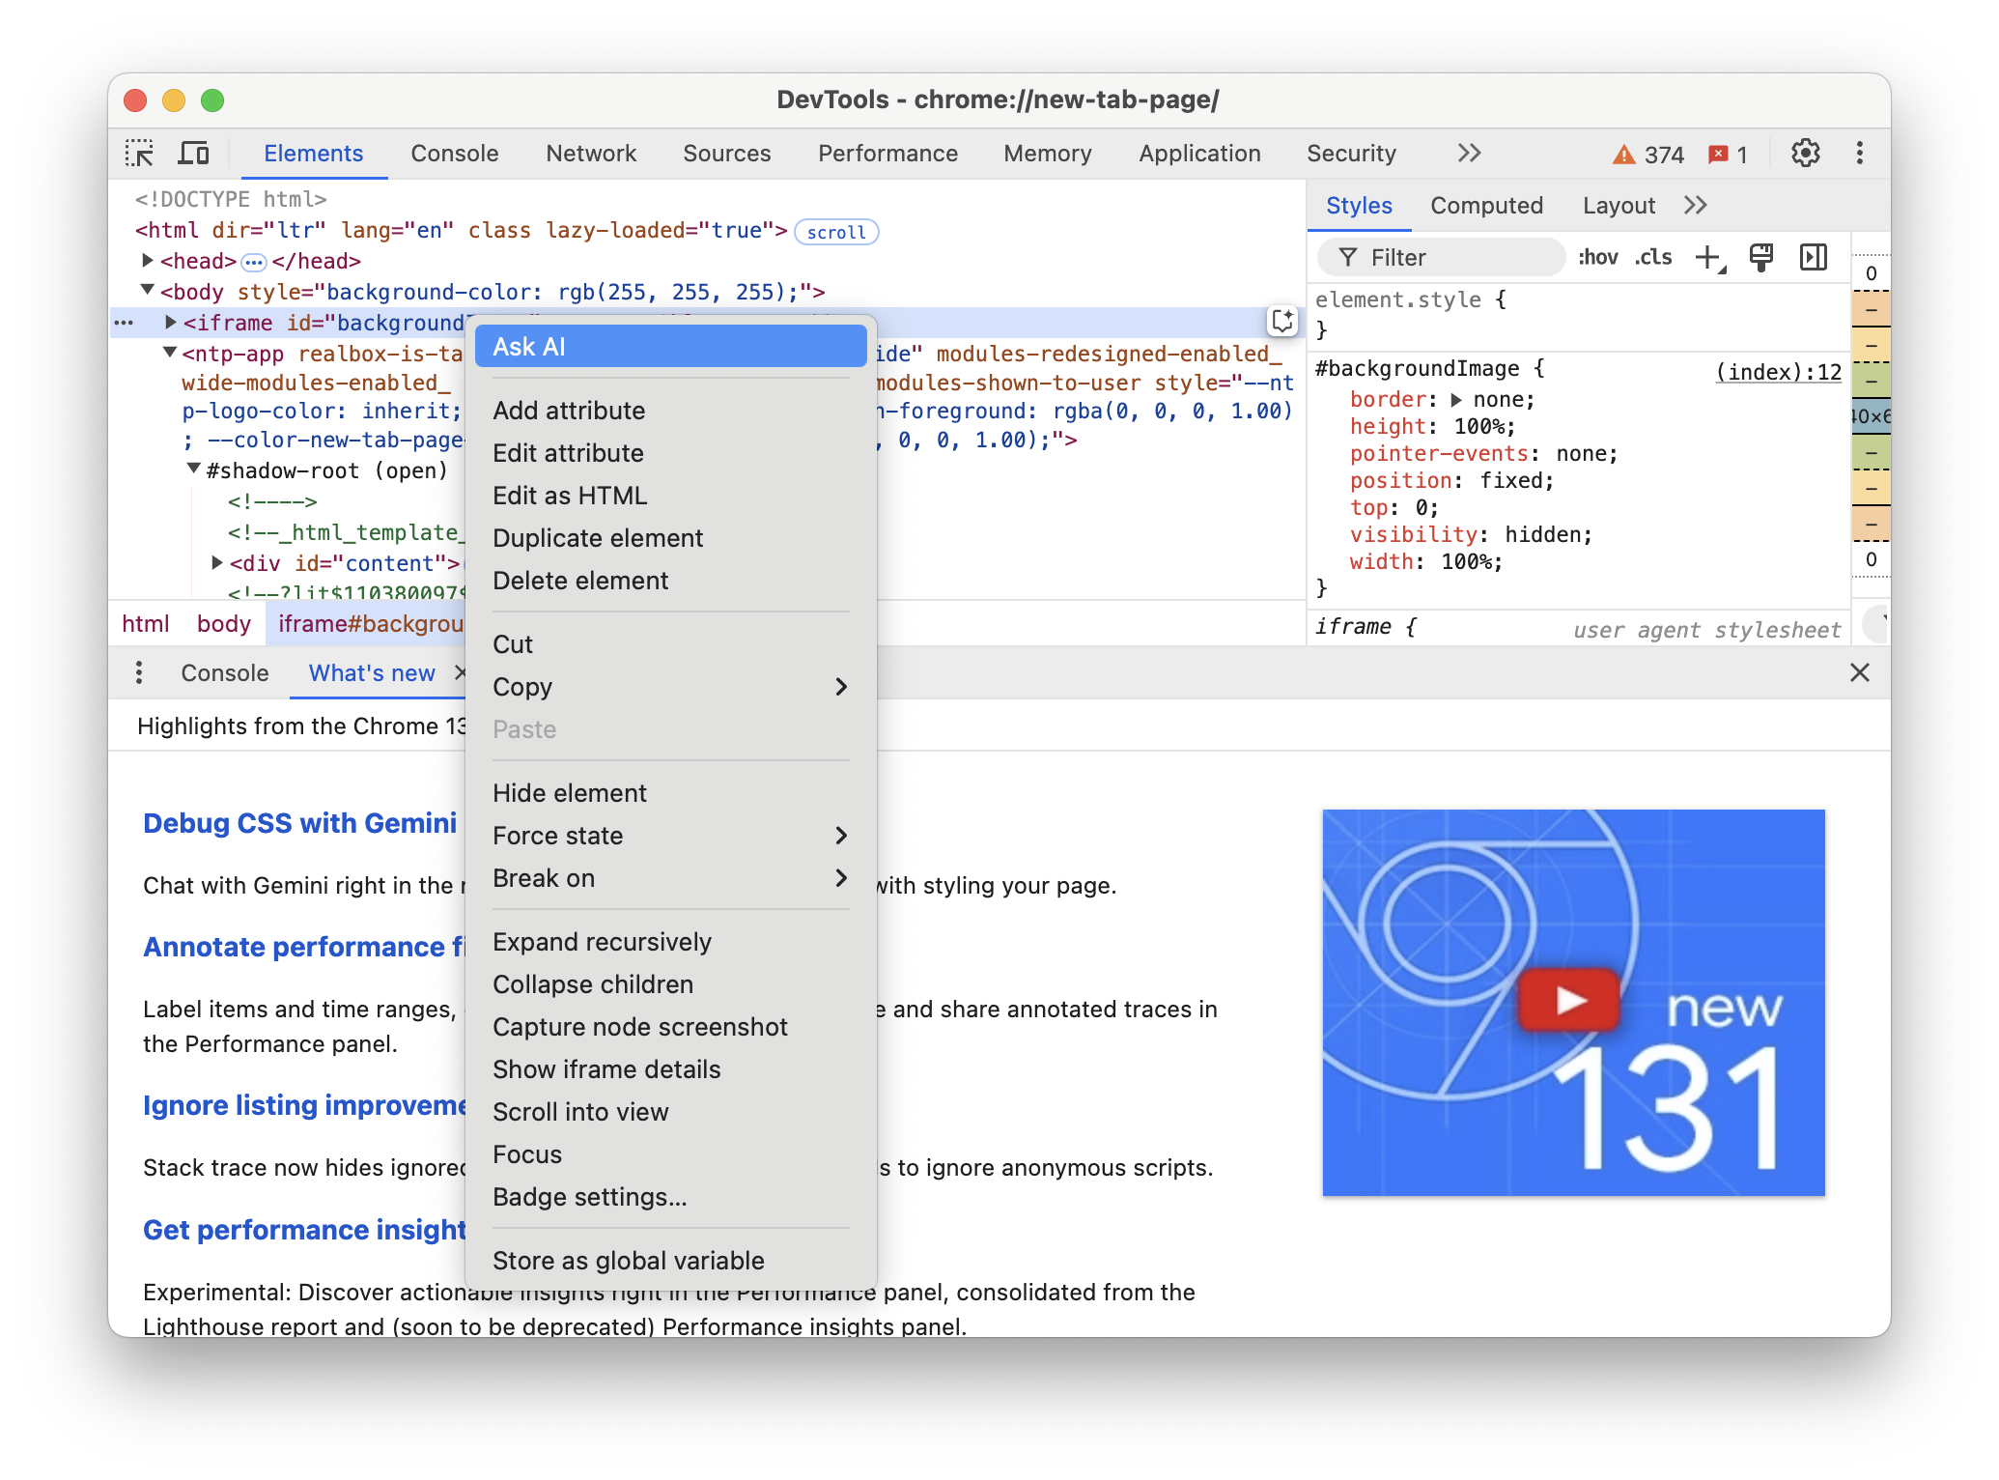The width and height of the screenshot is (1999, 1480).
Task: Open the Break on submenu
Action: point(670,878)
